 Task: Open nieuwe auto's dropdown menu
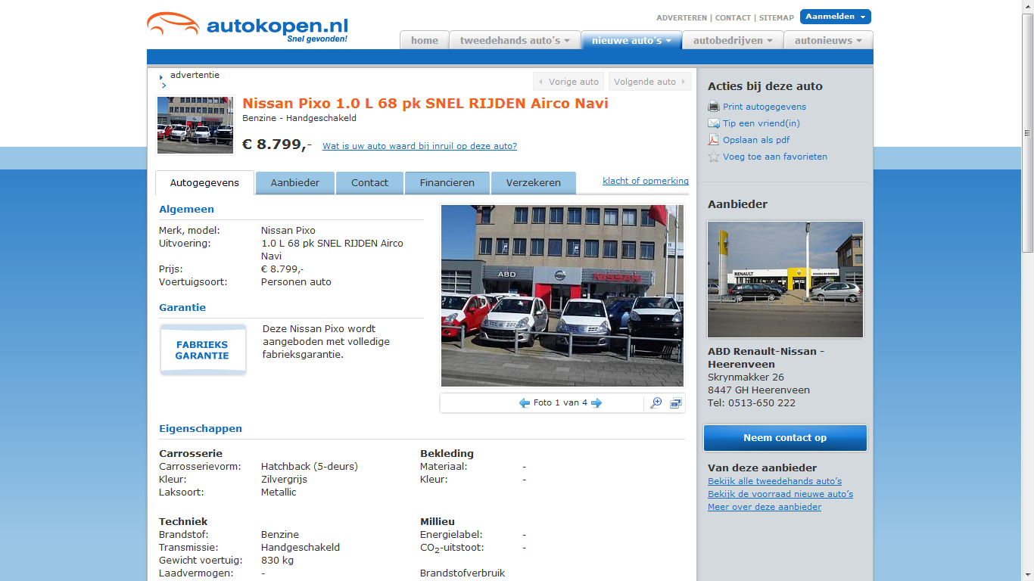tap(631, 40)
